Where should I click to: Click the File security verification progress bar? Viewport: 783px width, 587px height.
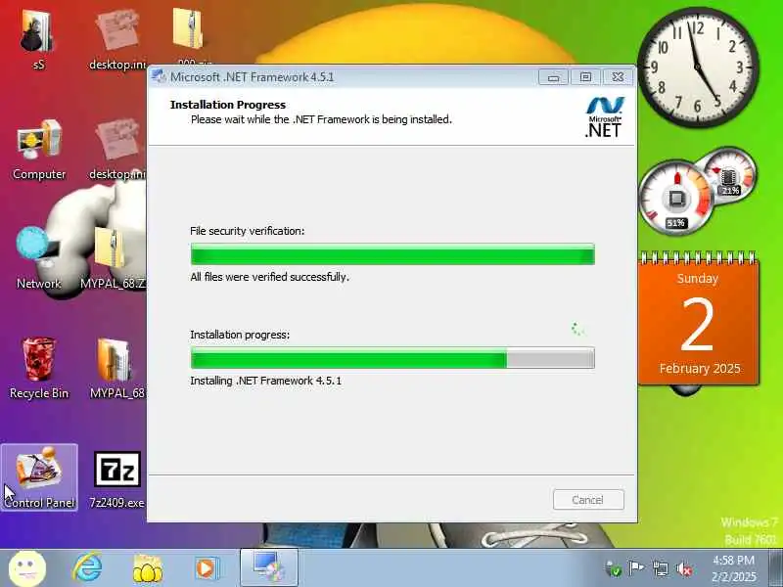click(392, 254)
